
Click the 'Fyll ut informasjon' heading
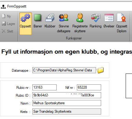tap(67, 52)
